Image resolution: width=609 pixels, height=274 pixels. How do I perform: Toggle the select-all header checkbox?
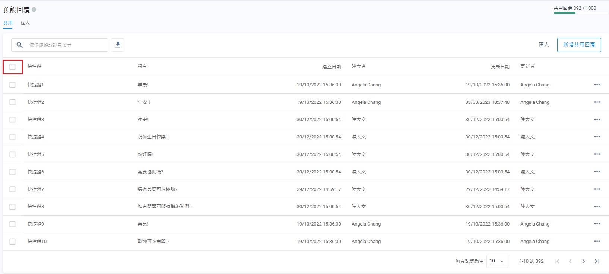pos(13,67)
